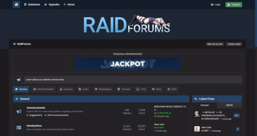Switch Latest Posts to General tab
The image size is (257, 136).
click(x=204, y=105)
